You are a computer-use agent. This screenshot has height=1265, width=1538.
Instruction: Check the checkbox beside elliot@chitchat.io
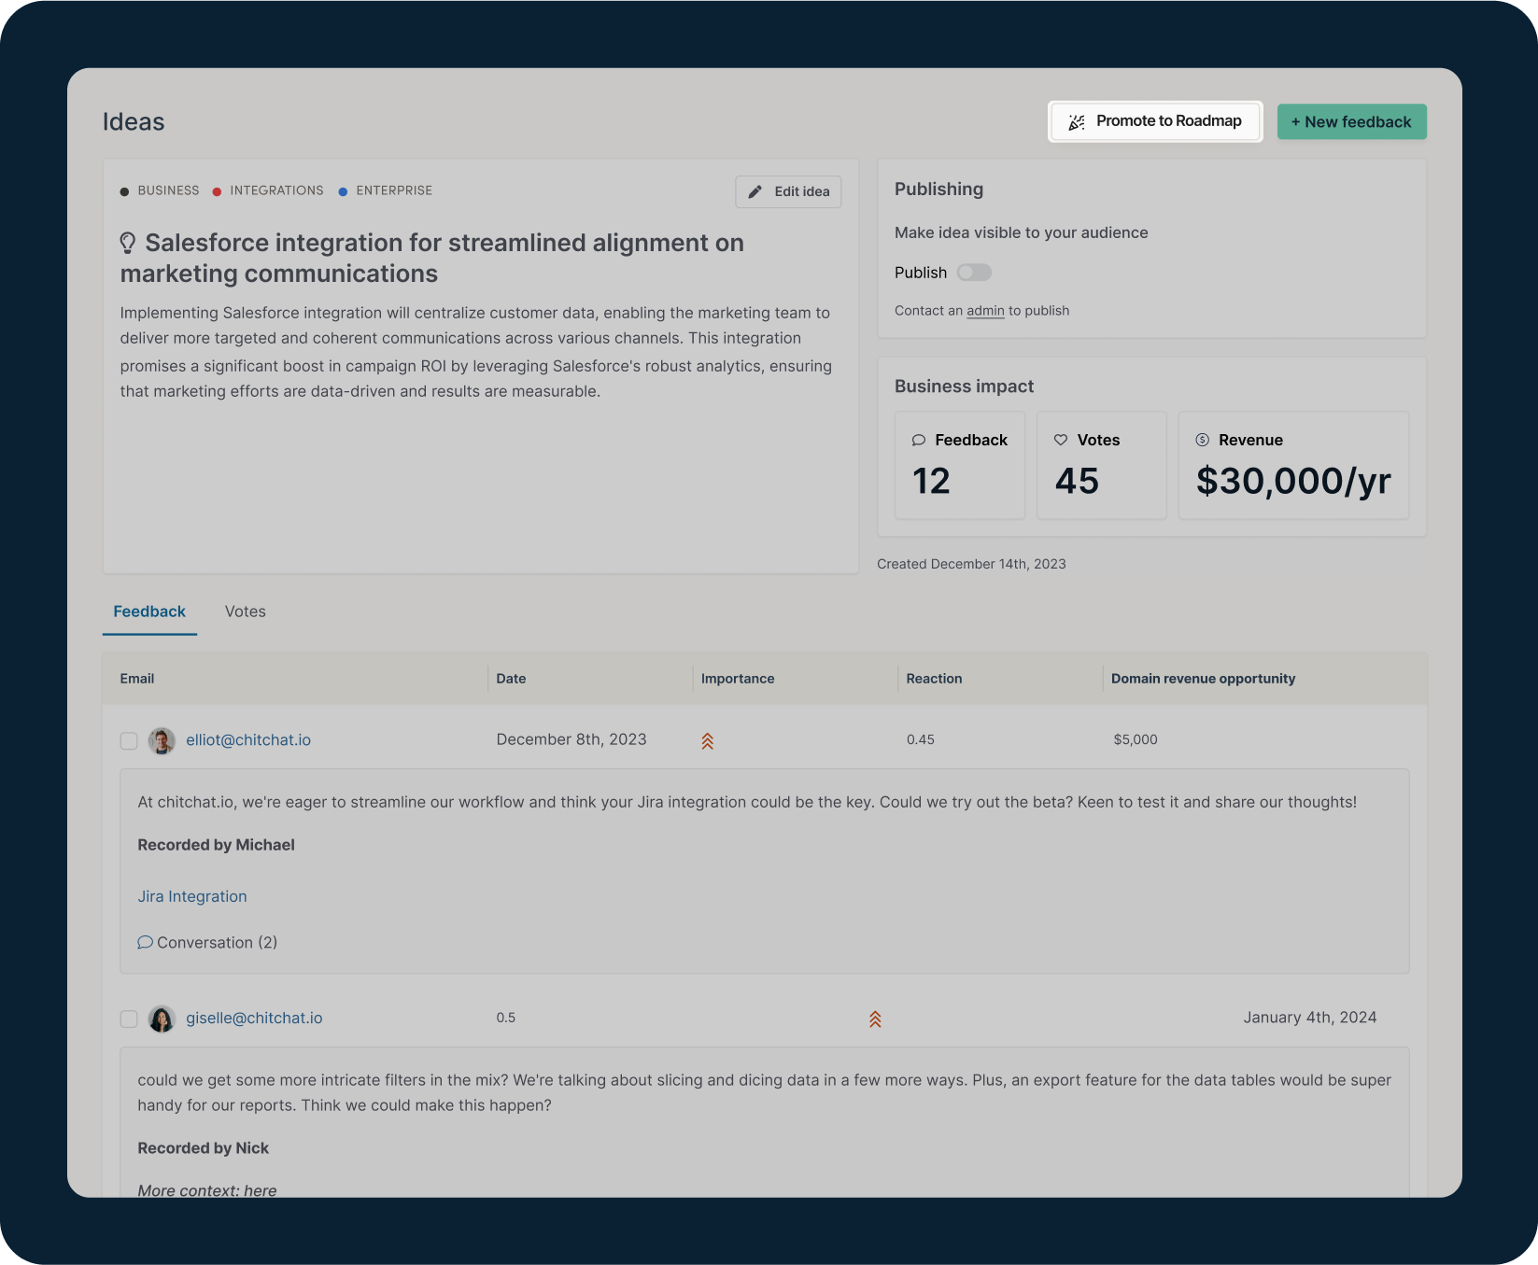tap(128, 741)
